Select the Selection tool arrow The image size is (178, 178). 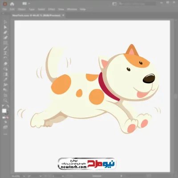(5, 22)
